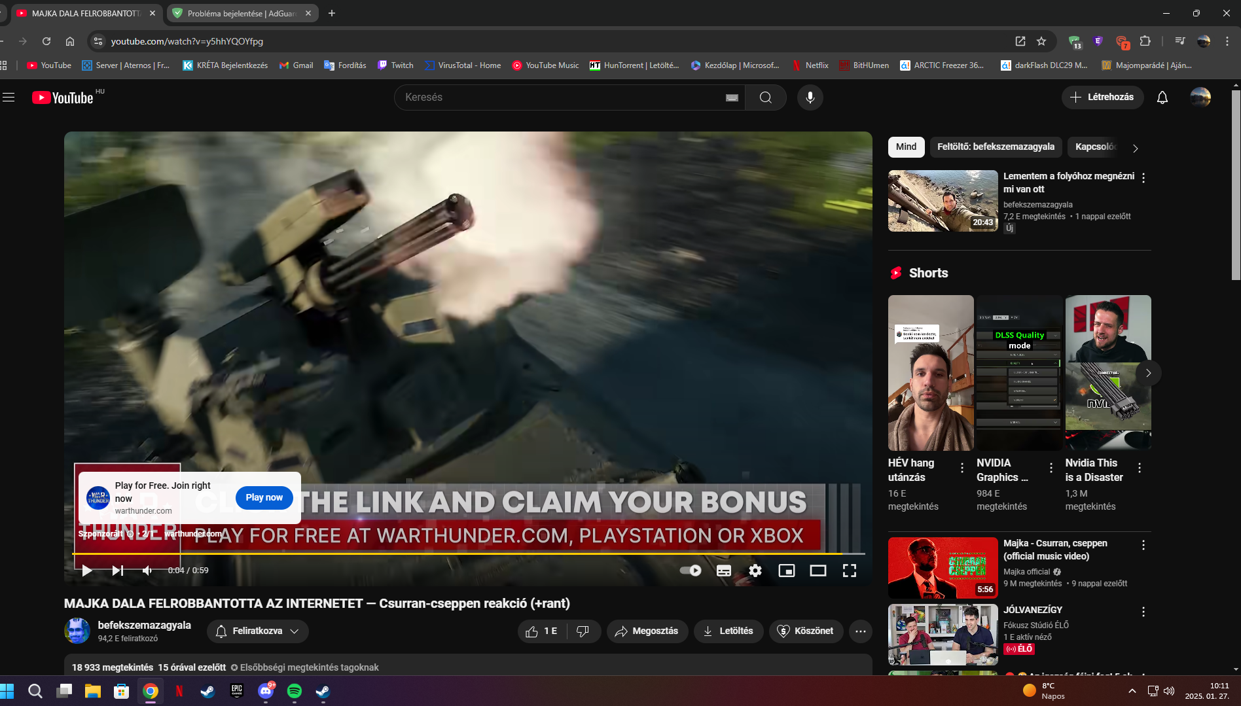The height and width of the screenshot is (706, 1241).
Task: Select the Mind filter chip
Action: 906,147
